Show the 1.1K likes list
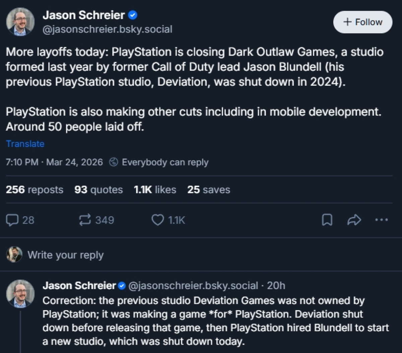Screen dimensions: 402x353 pos(155,190)
